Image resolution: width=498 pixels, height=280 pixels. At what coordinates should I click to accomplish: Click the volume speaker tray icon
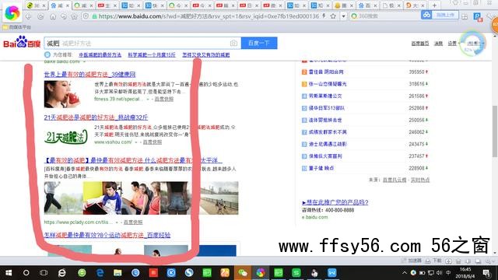(439, 273)
